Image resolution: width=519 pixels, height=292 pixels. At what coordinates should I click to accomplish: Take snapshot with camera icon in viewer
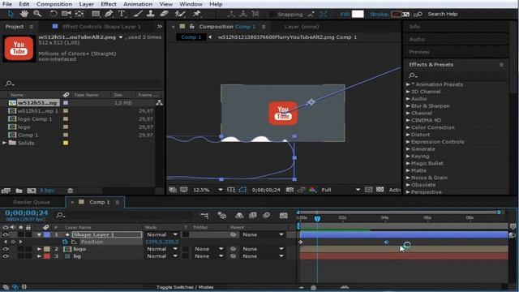[x=290, y=190]
